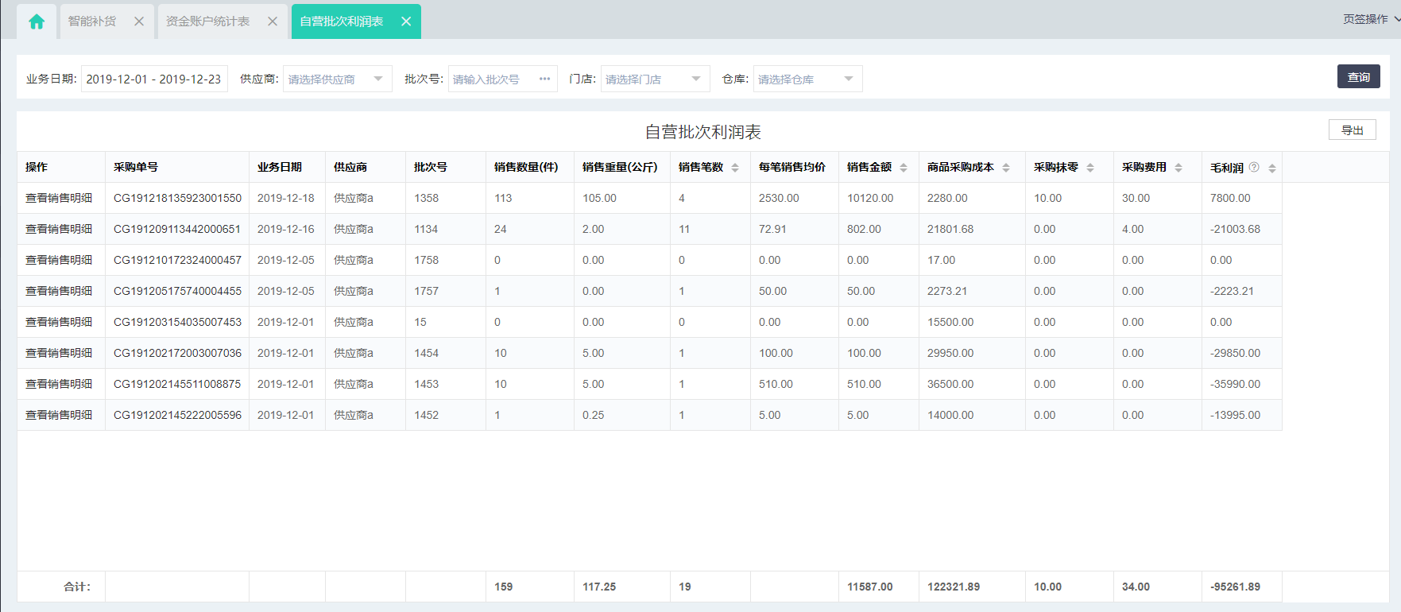
Task: Click total gross profit -95261.89
Action: pyautogui.click(x=1235, y=587)
